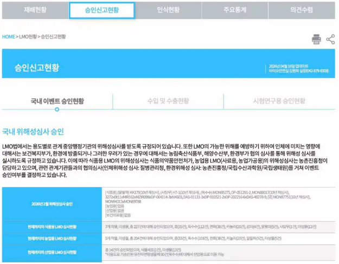Click the 승인신고현황 title in blue banner
Viewport: 339px width, 264px height.
(x=37, y=70)
